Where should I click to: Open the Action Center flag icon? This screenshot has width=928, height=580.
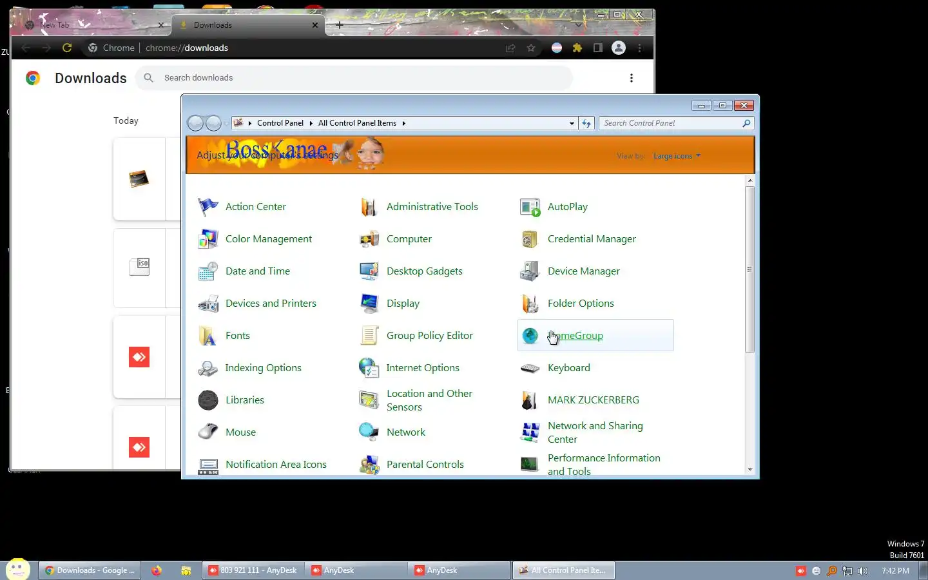(x=208, y=207)
